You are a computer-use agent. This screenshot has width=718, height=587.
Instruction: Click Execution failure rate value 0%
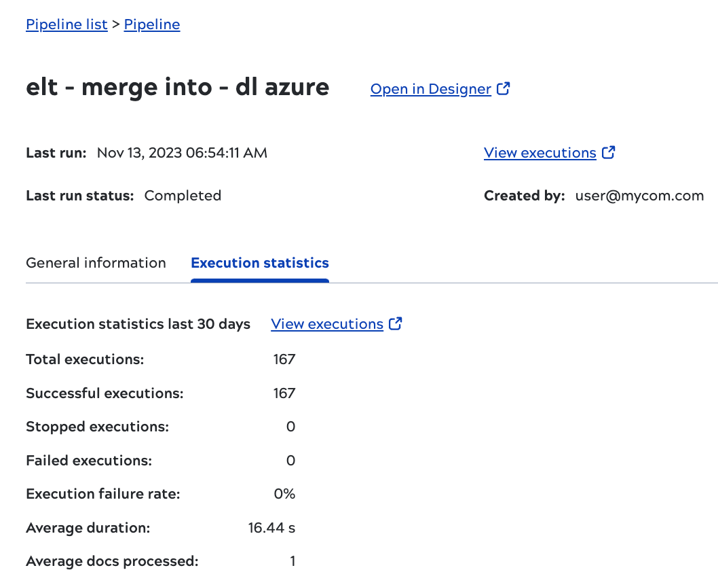pyautogui.click(x=284, y=494)
